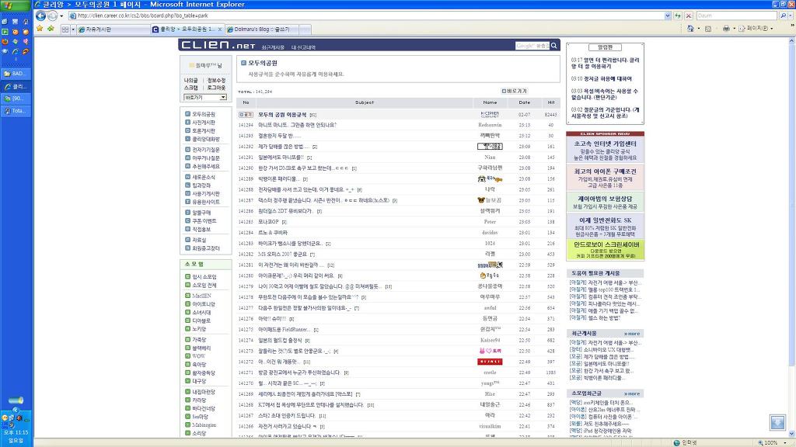This screenshot has height=447, width=796.
Task: Click the 소모임최근글 more link
Action: pos(631,393)
